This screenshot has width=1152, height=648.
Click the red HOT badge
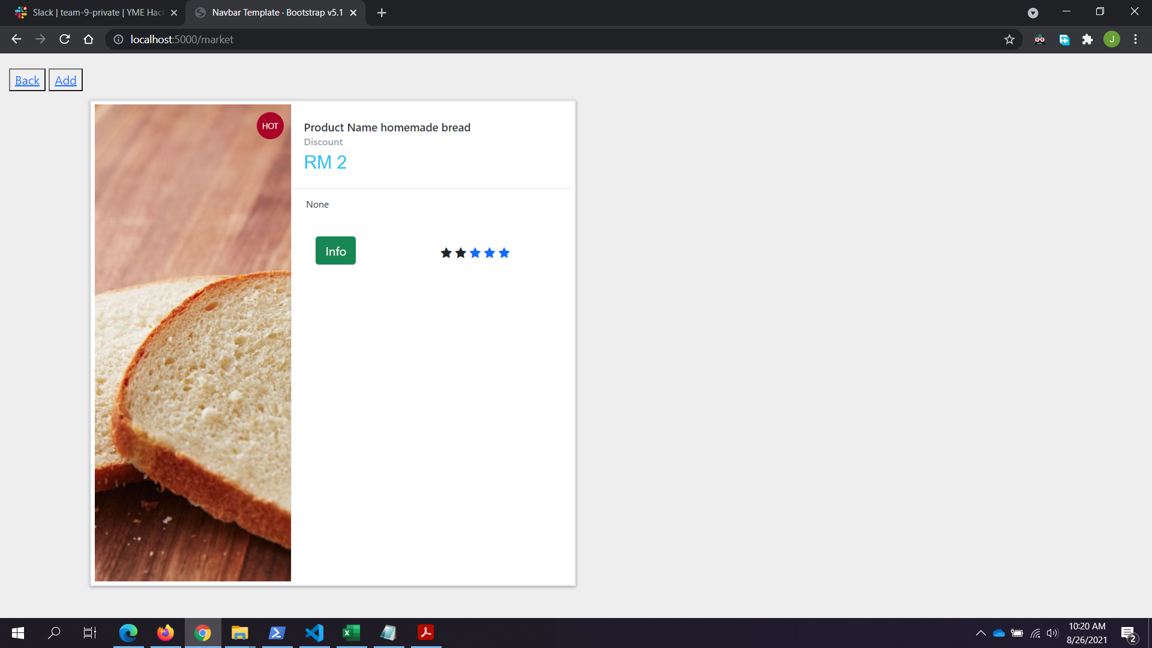270,126
